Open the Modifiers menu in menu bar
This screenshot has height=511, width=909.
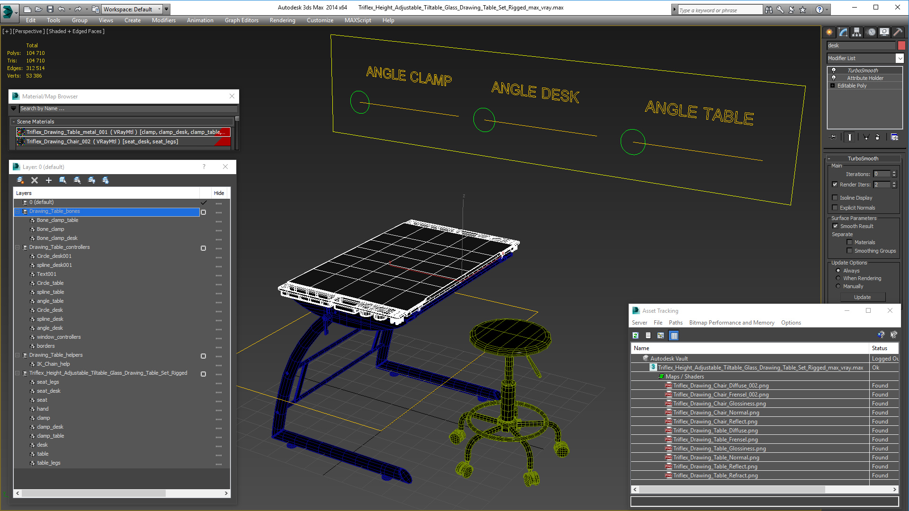click(162, 20)
